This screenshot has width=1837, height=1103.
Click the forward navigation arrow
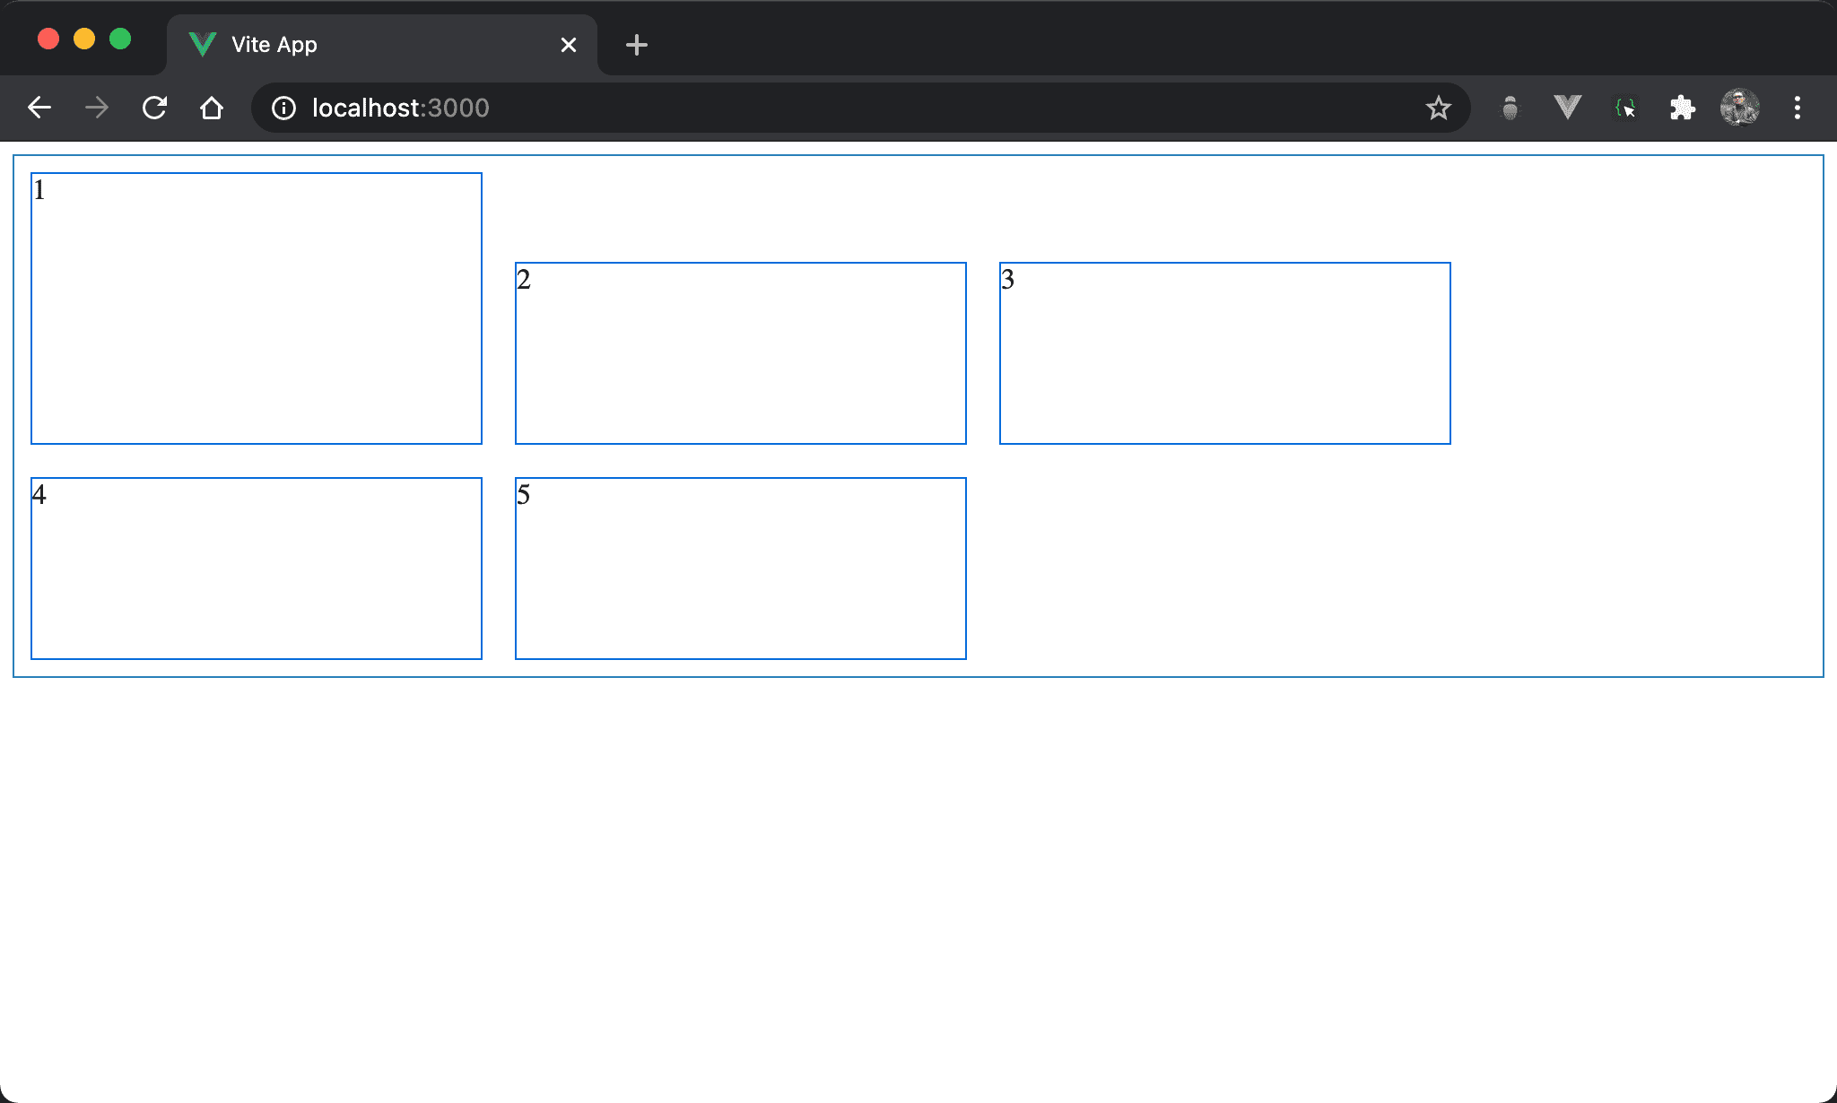pyautogui.click(x=97, y=108)
